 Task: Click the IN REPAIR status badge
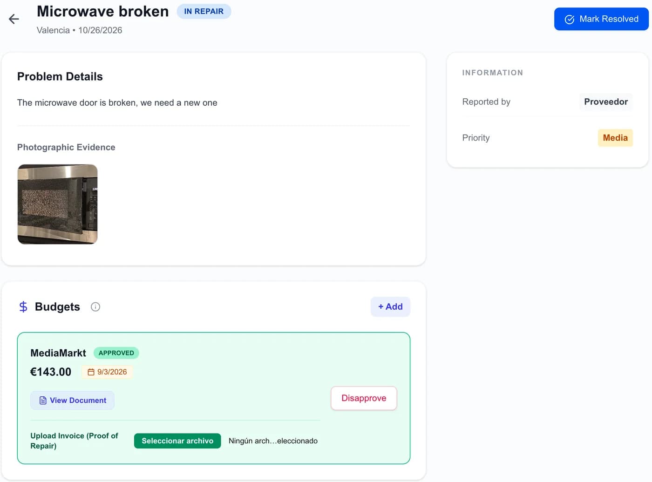[204, 11]
